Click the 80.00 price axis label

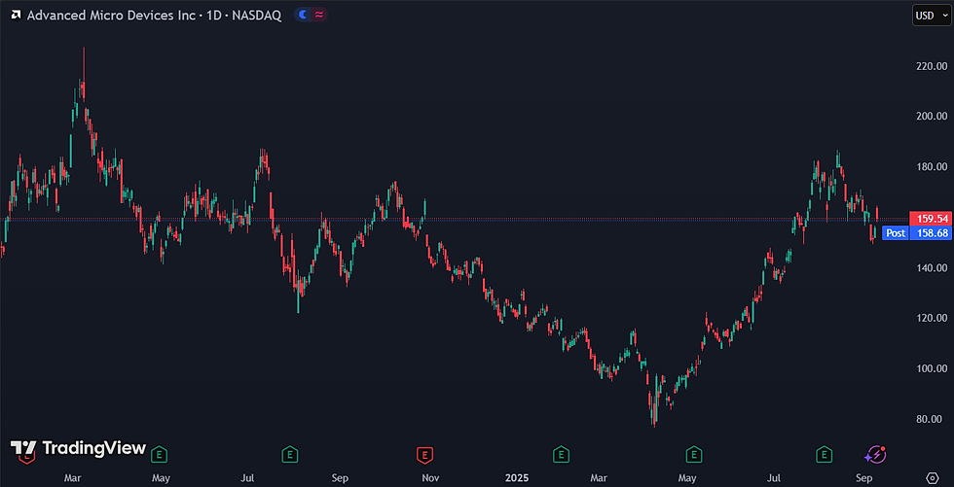pyautogui.click(x=931, y=419)
